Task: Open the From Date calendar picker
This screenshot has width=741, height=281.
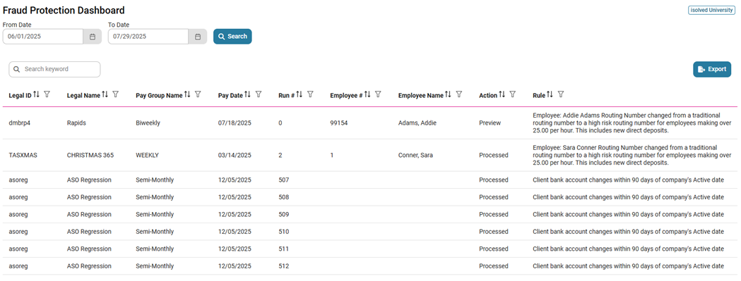Action: [93, 37]
